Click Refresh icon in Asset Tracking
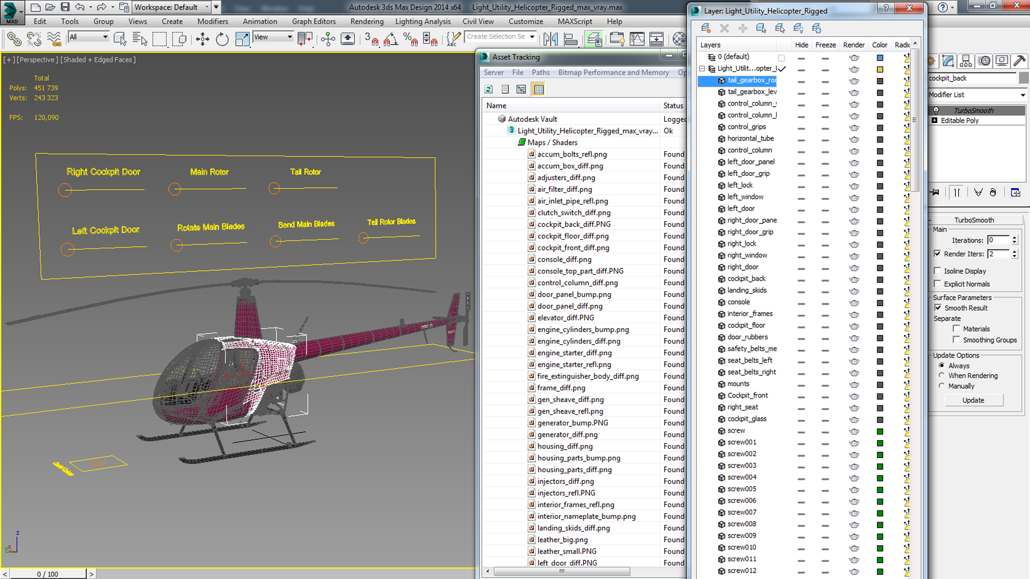Image resolution: width=1030 pixels, height=579 pixels. point(489,90)
